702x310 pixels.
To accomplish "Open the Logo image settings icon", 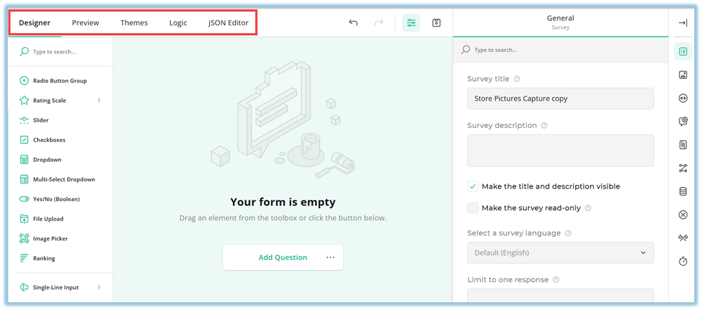I will click(x=682, y=75).
